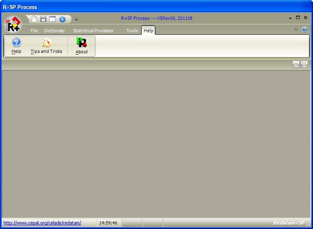Open the Tools ribbon tab
313x229 pixels.
pyautogui.click(x=132, y=31)
